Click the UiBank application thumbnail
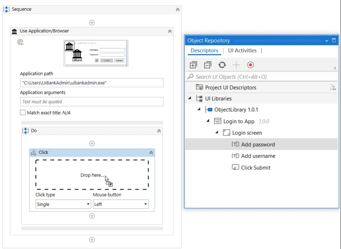 click(x=96, y=53)
